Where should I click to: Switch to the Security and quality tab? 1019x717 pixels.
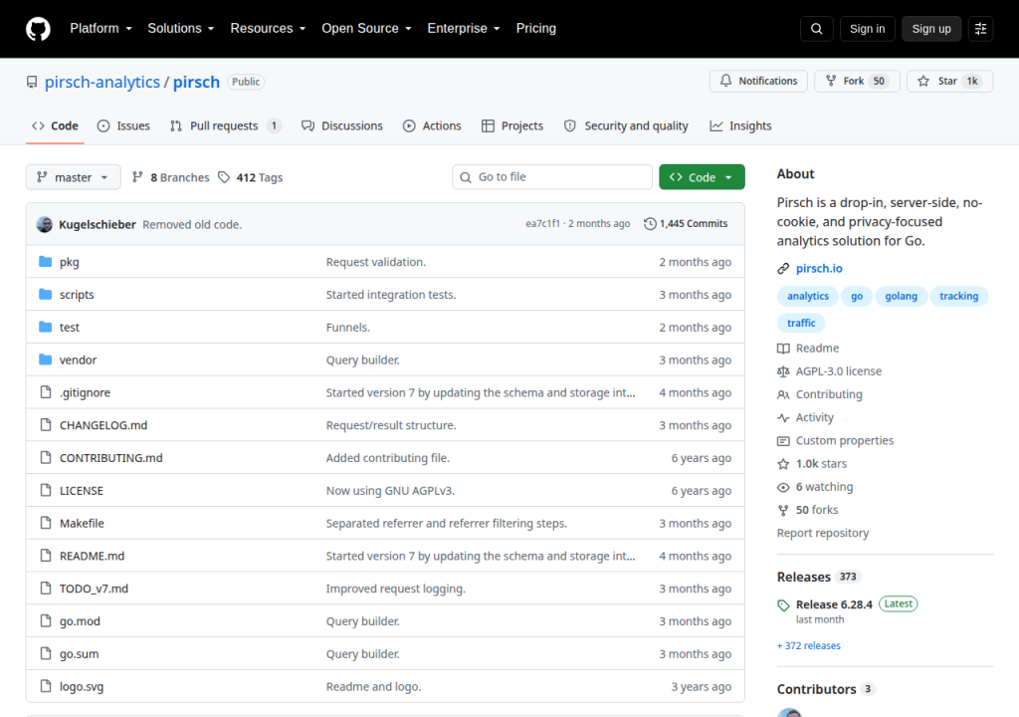[x=626, y=125]
